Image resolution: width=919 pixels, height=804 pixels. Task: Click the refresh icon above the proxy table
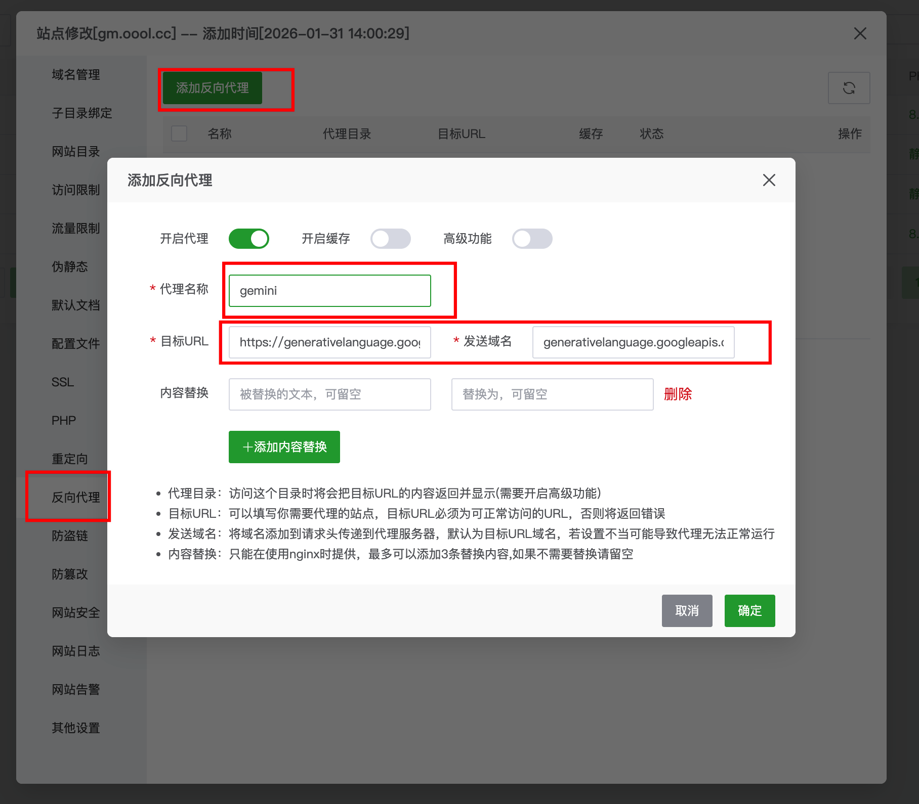[x=849, y=88]
